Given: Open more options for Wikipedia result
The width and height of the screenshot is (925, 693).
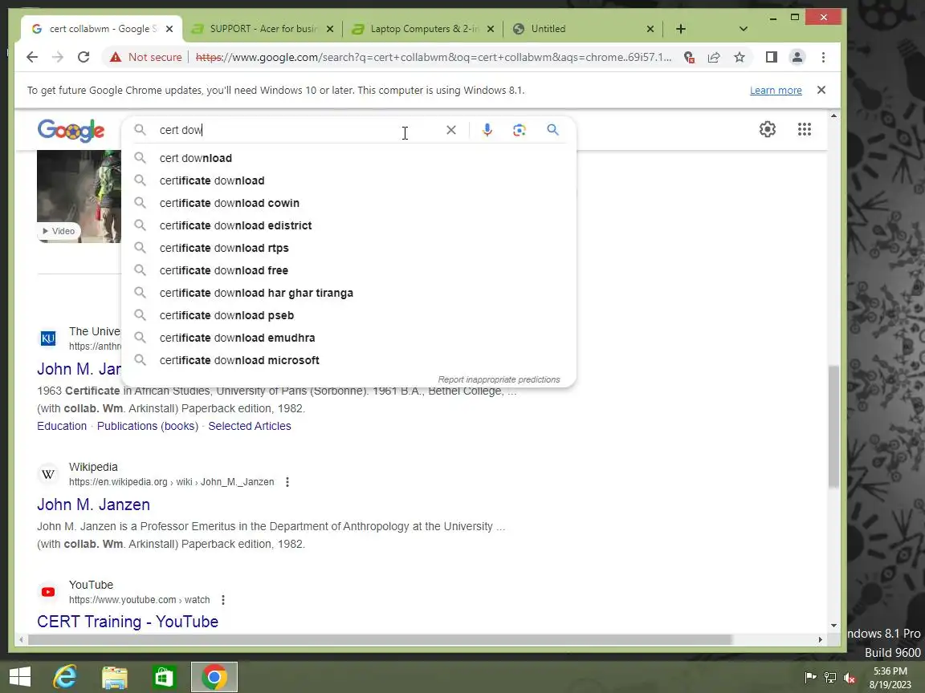Looking at the screenshot, I should pos(287,482).
